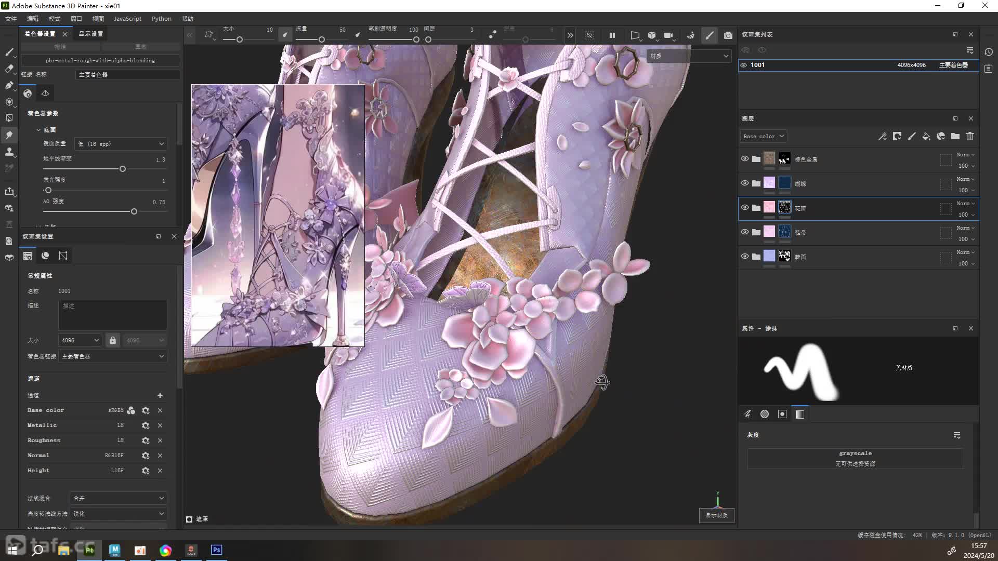Activate the painting mode brush icon in top toolbar
Screen dimensions: 998x561
[x=710, y=35]
